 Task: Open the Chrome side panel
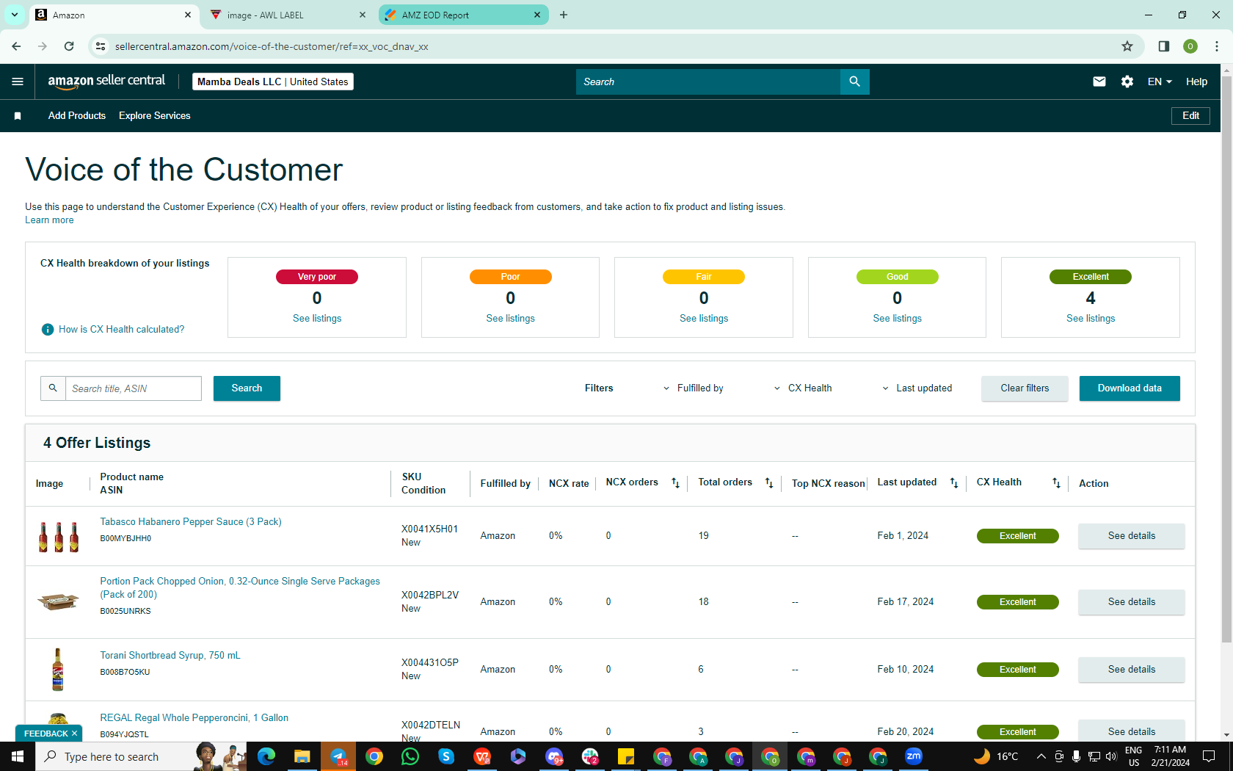(1164, 46)
